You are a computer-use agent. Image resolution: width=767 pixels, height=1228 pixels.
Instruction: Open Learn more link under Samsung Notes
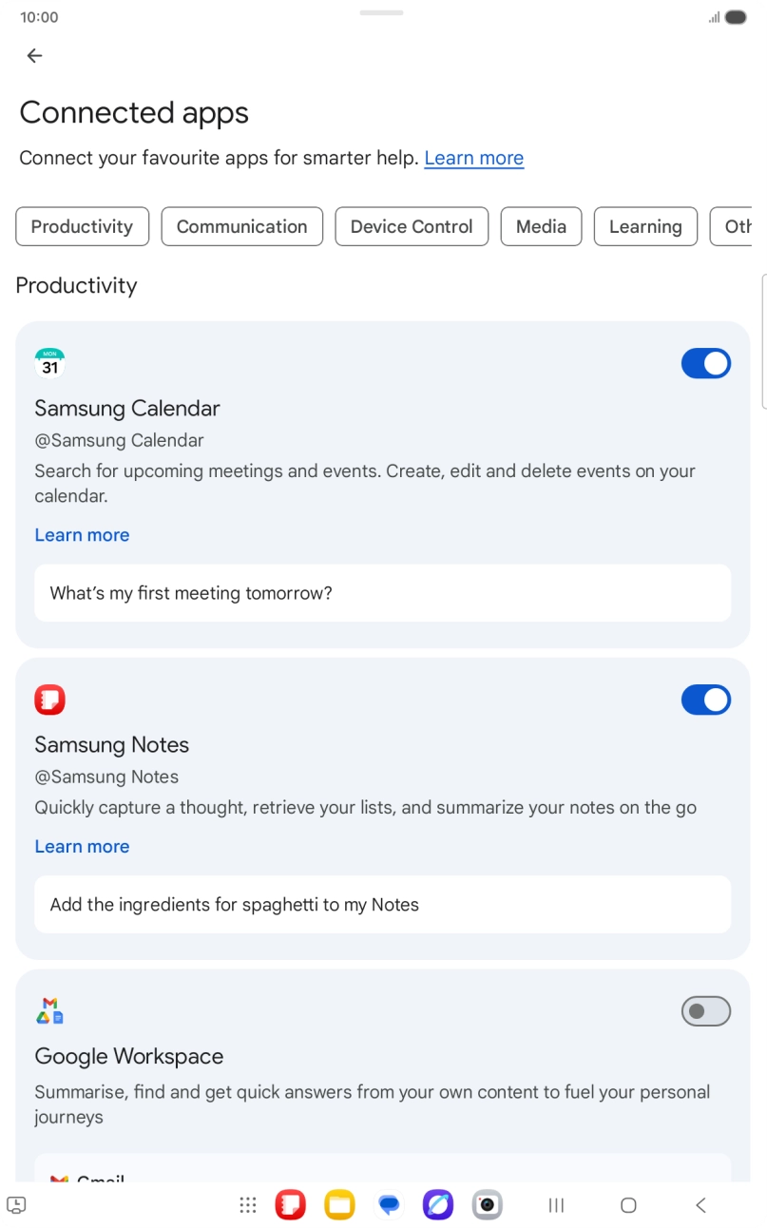pyautogui.click(x=82, y=846)
